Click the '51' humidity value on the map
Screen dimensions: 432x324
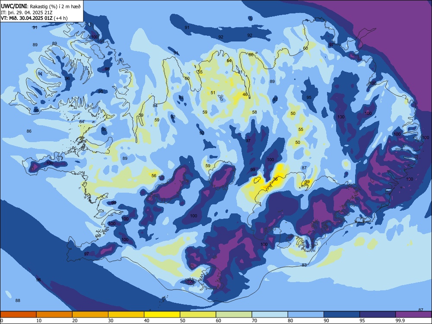pos(213,92)
